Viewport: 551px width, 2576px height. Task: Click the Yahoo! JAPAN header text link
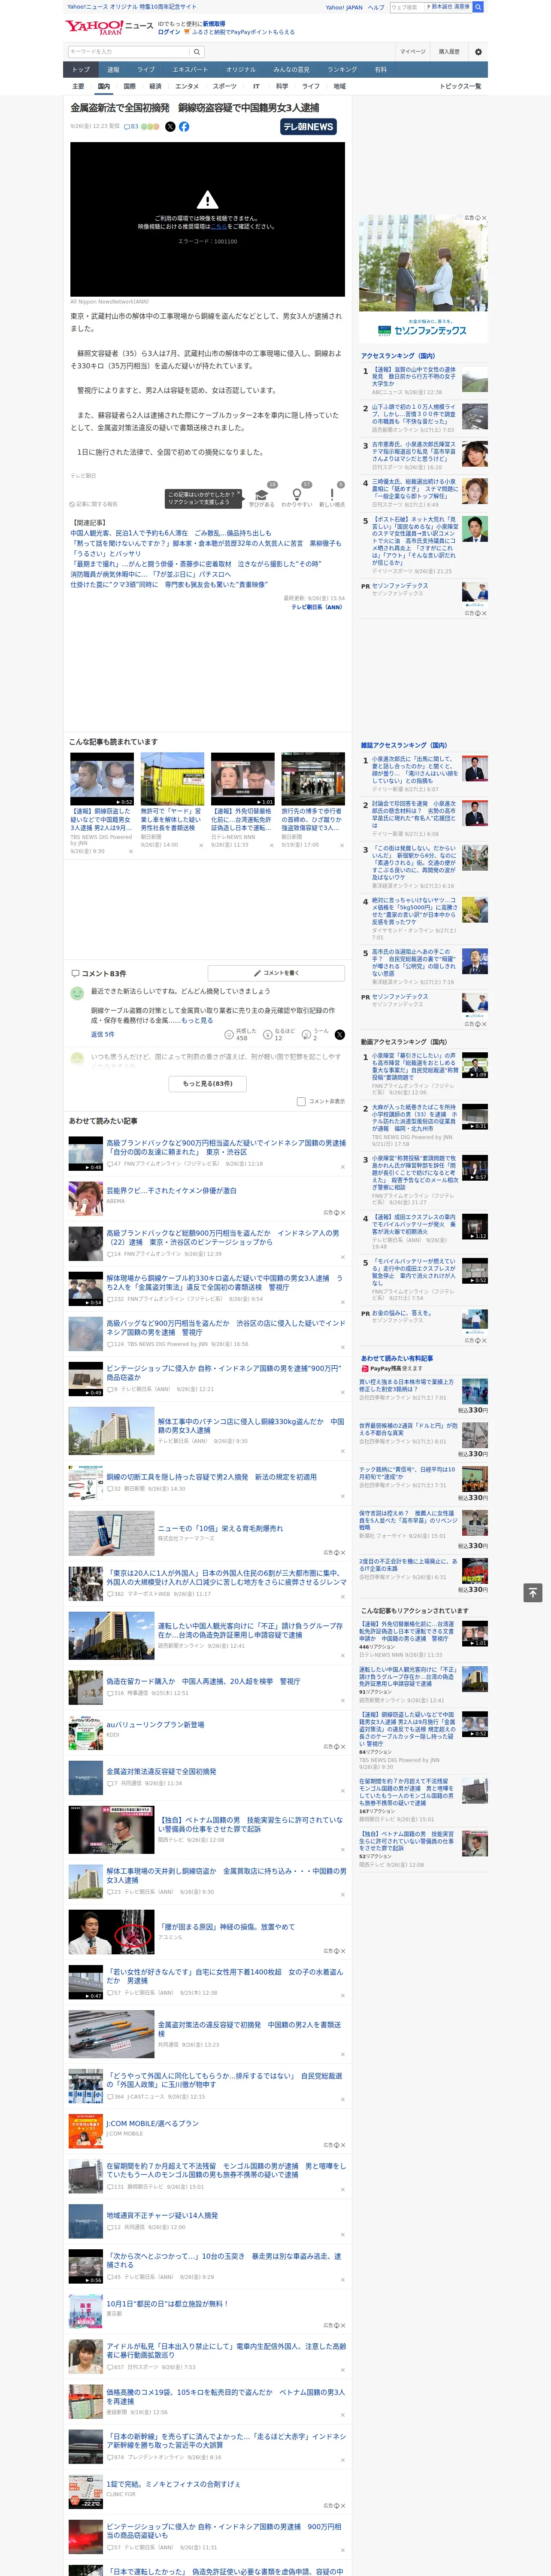pos(344,7)
